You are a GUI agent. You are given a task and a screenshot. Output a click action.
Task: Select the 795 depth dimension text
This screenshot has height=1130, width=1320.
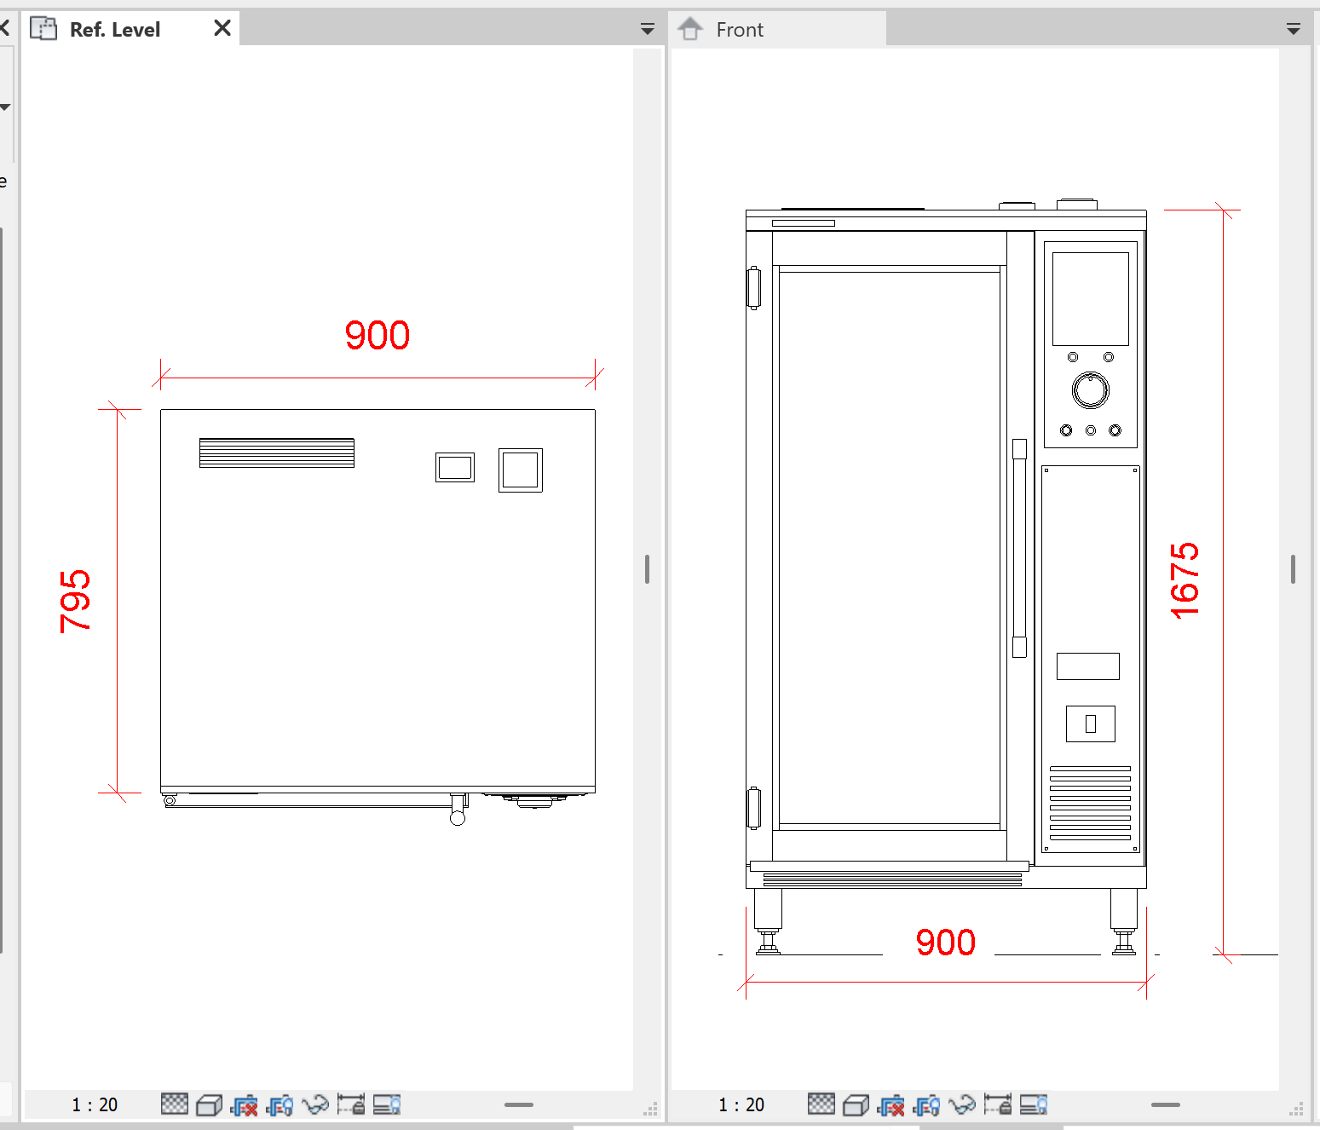(x=75, y=602)
